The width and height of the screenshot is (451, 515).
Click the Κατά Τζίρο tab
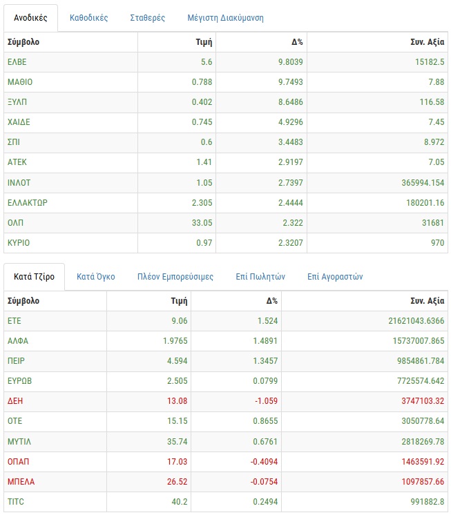(35, 277)
